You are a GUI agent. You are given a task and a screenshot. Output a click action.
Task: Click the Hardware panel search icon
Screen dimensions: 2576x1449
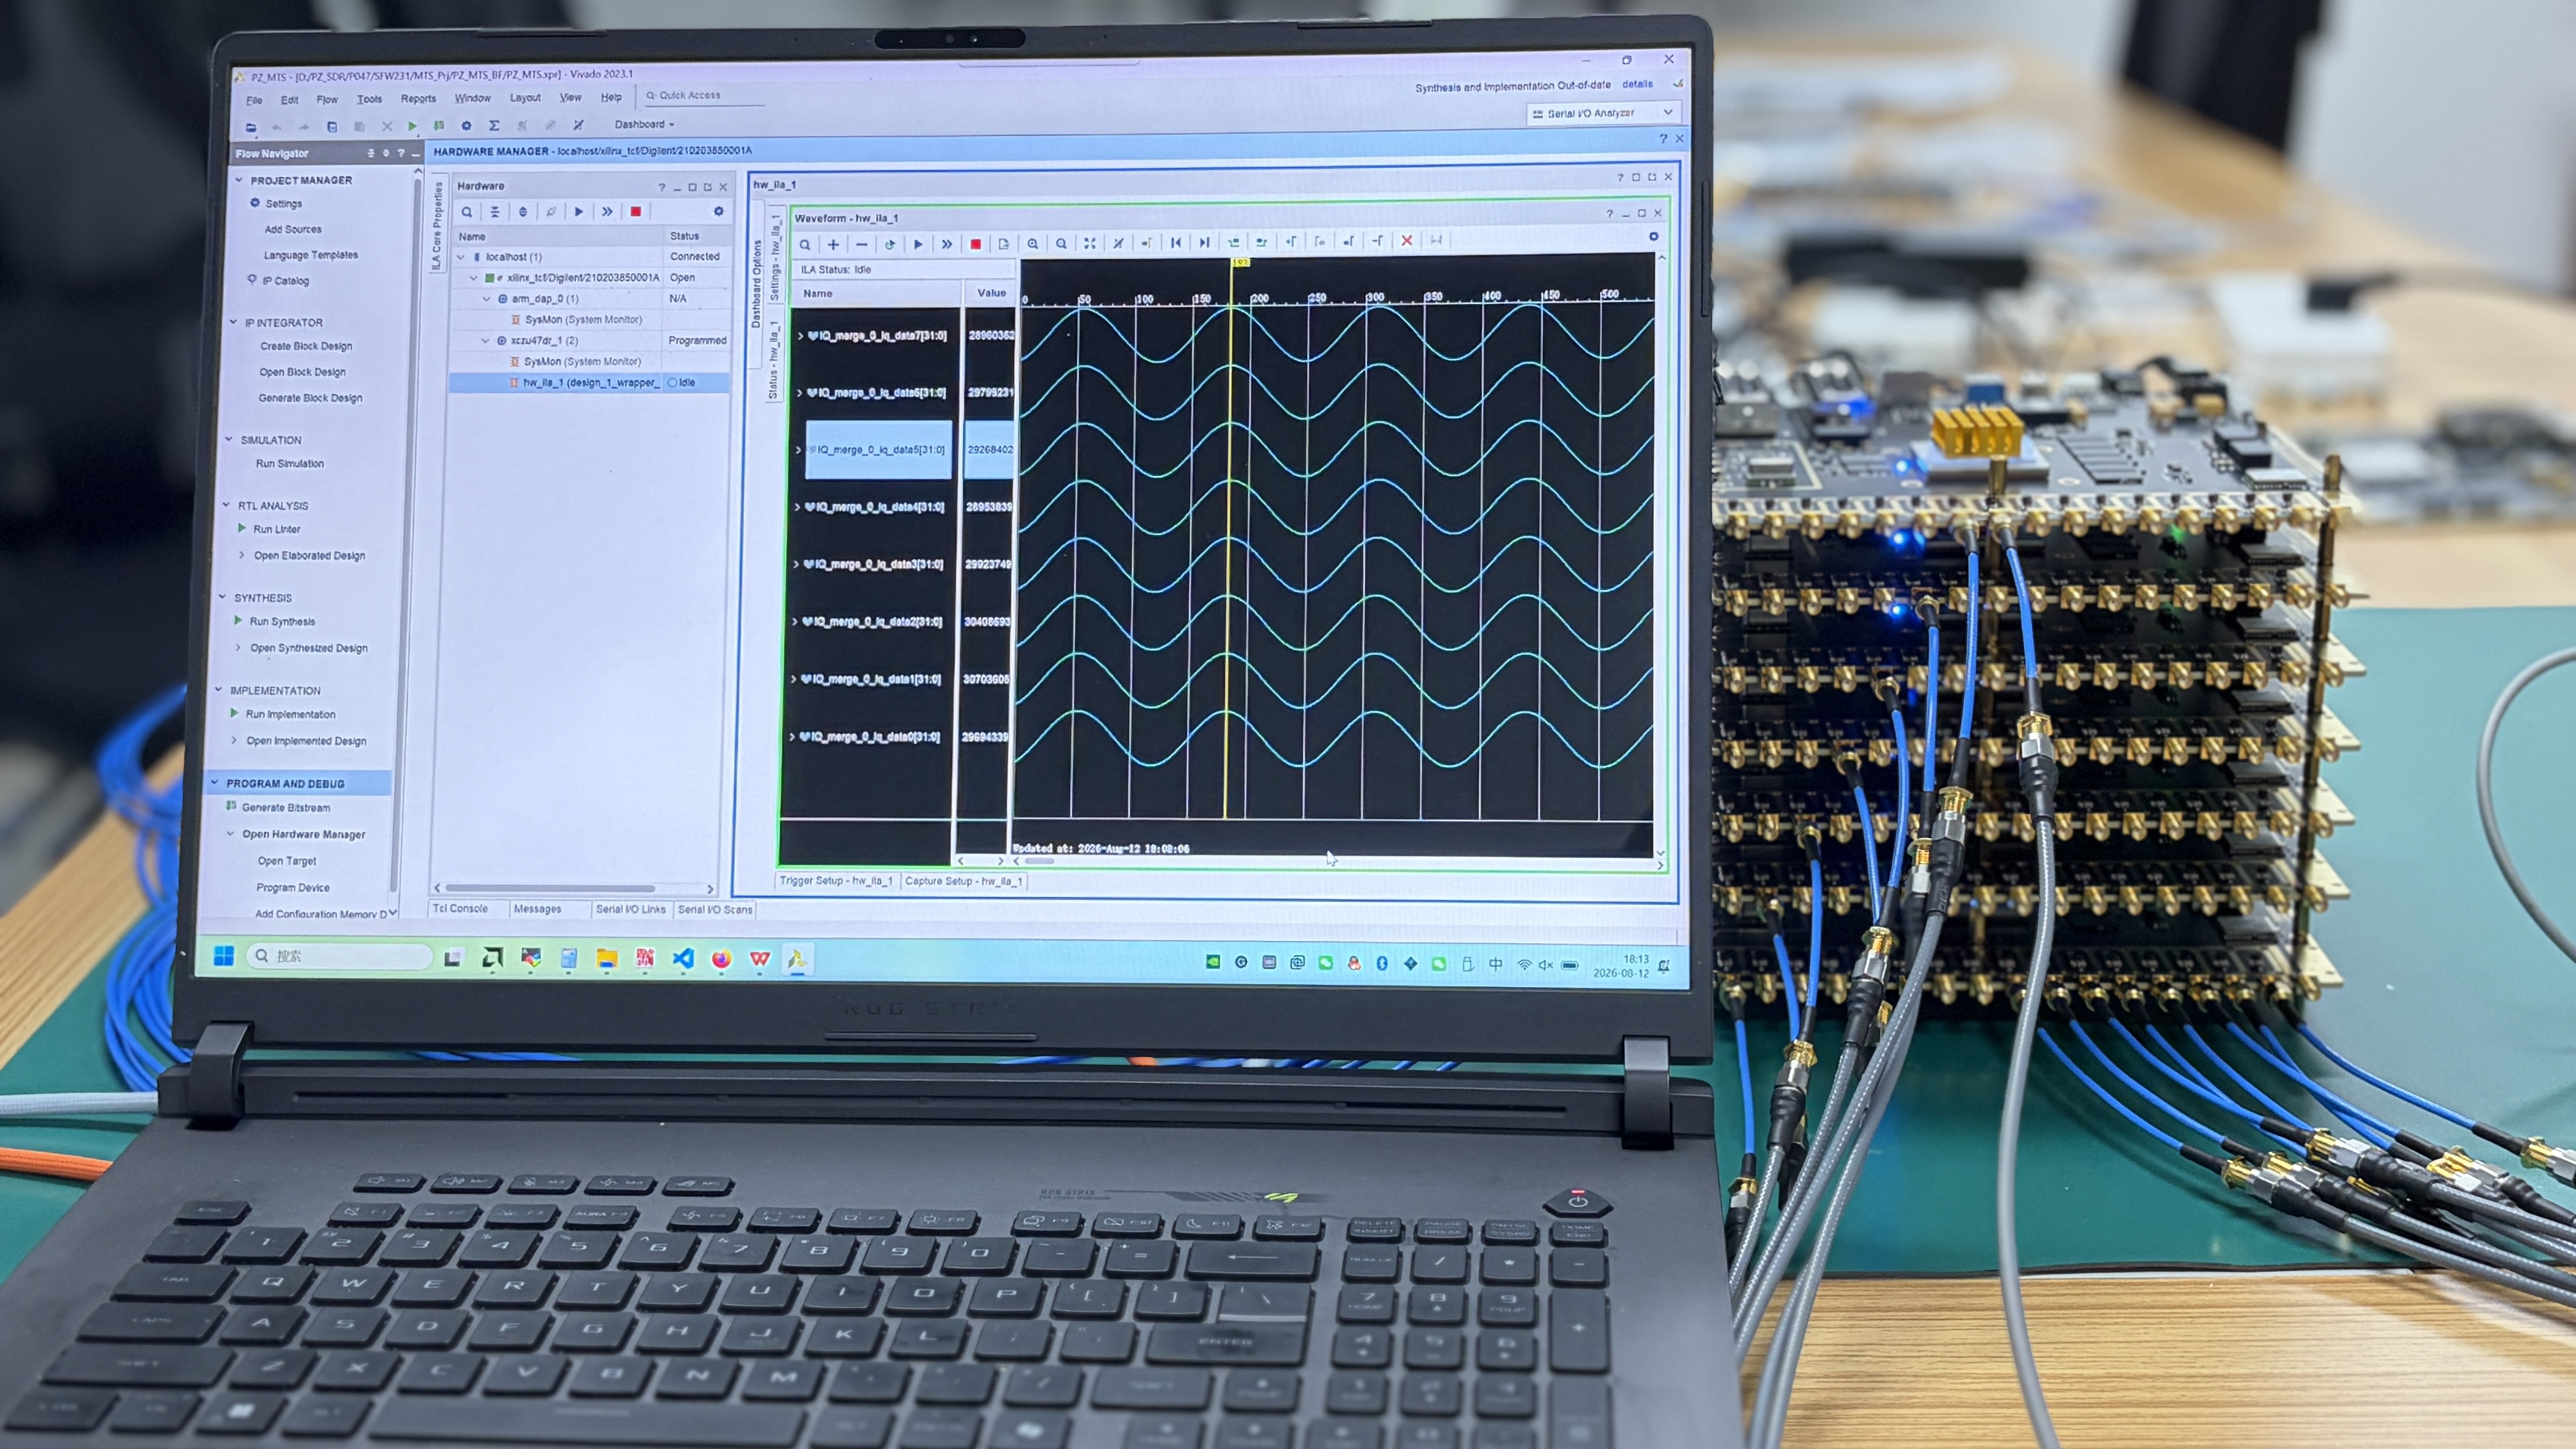(467, 212)
